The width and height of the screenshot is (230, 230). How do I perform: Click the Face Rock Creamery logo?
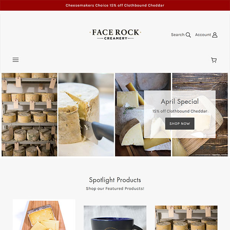pos(115,34)
